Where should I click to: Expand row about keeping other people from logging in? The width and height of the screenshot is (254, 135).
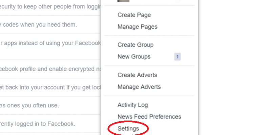tap(50, 8)
